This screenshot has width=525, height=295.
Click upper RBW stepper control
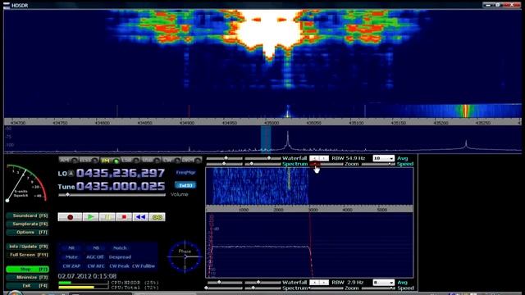(x=319, y=158)
